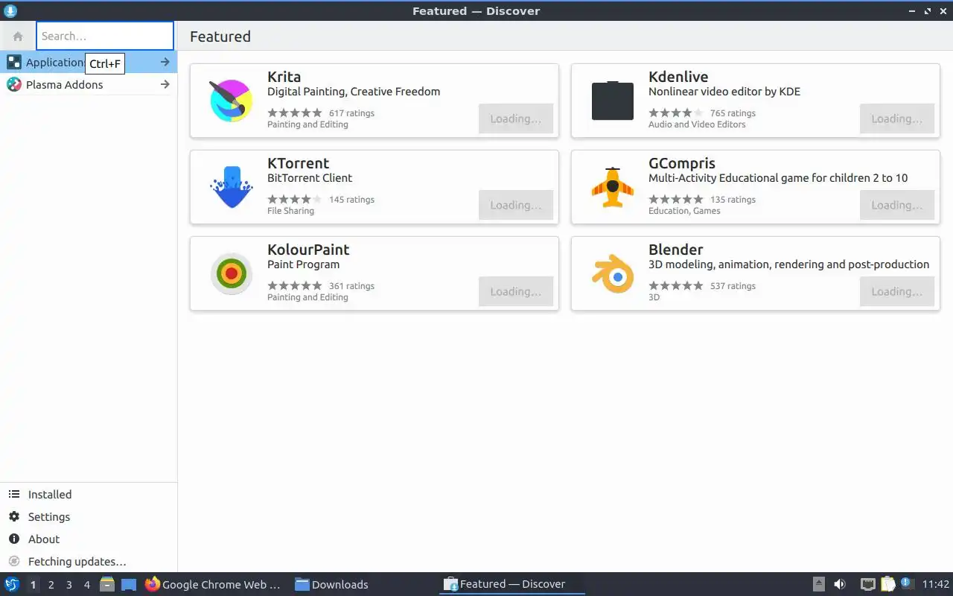Click the KTorrent app icon
The height and width of the screenshot is (596, 953).
(232, 187)
